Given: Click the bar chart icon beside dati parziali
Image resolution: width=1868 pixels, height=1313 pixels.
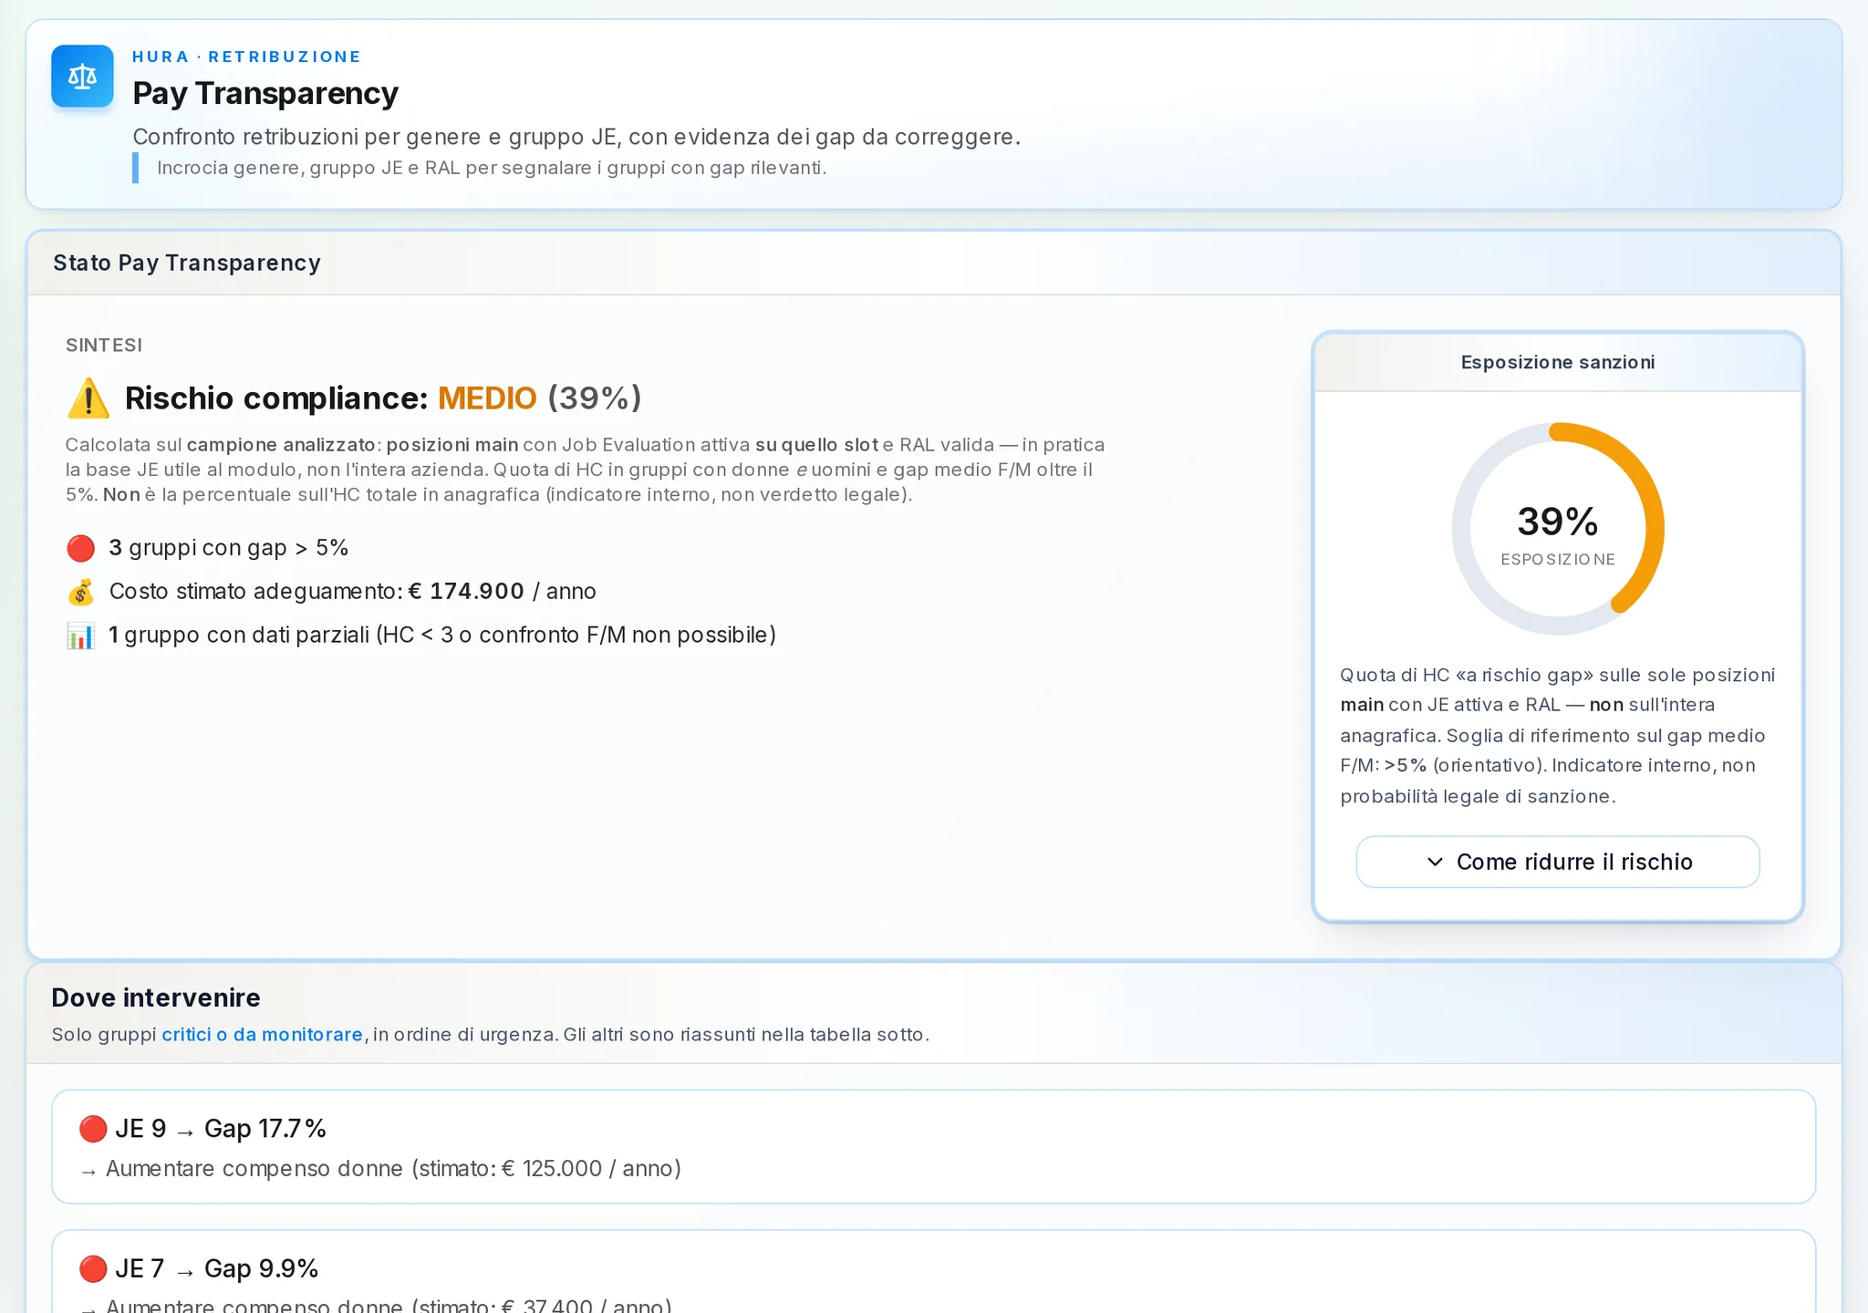Looking at the screenshot, I should click(x=81, y=636).
